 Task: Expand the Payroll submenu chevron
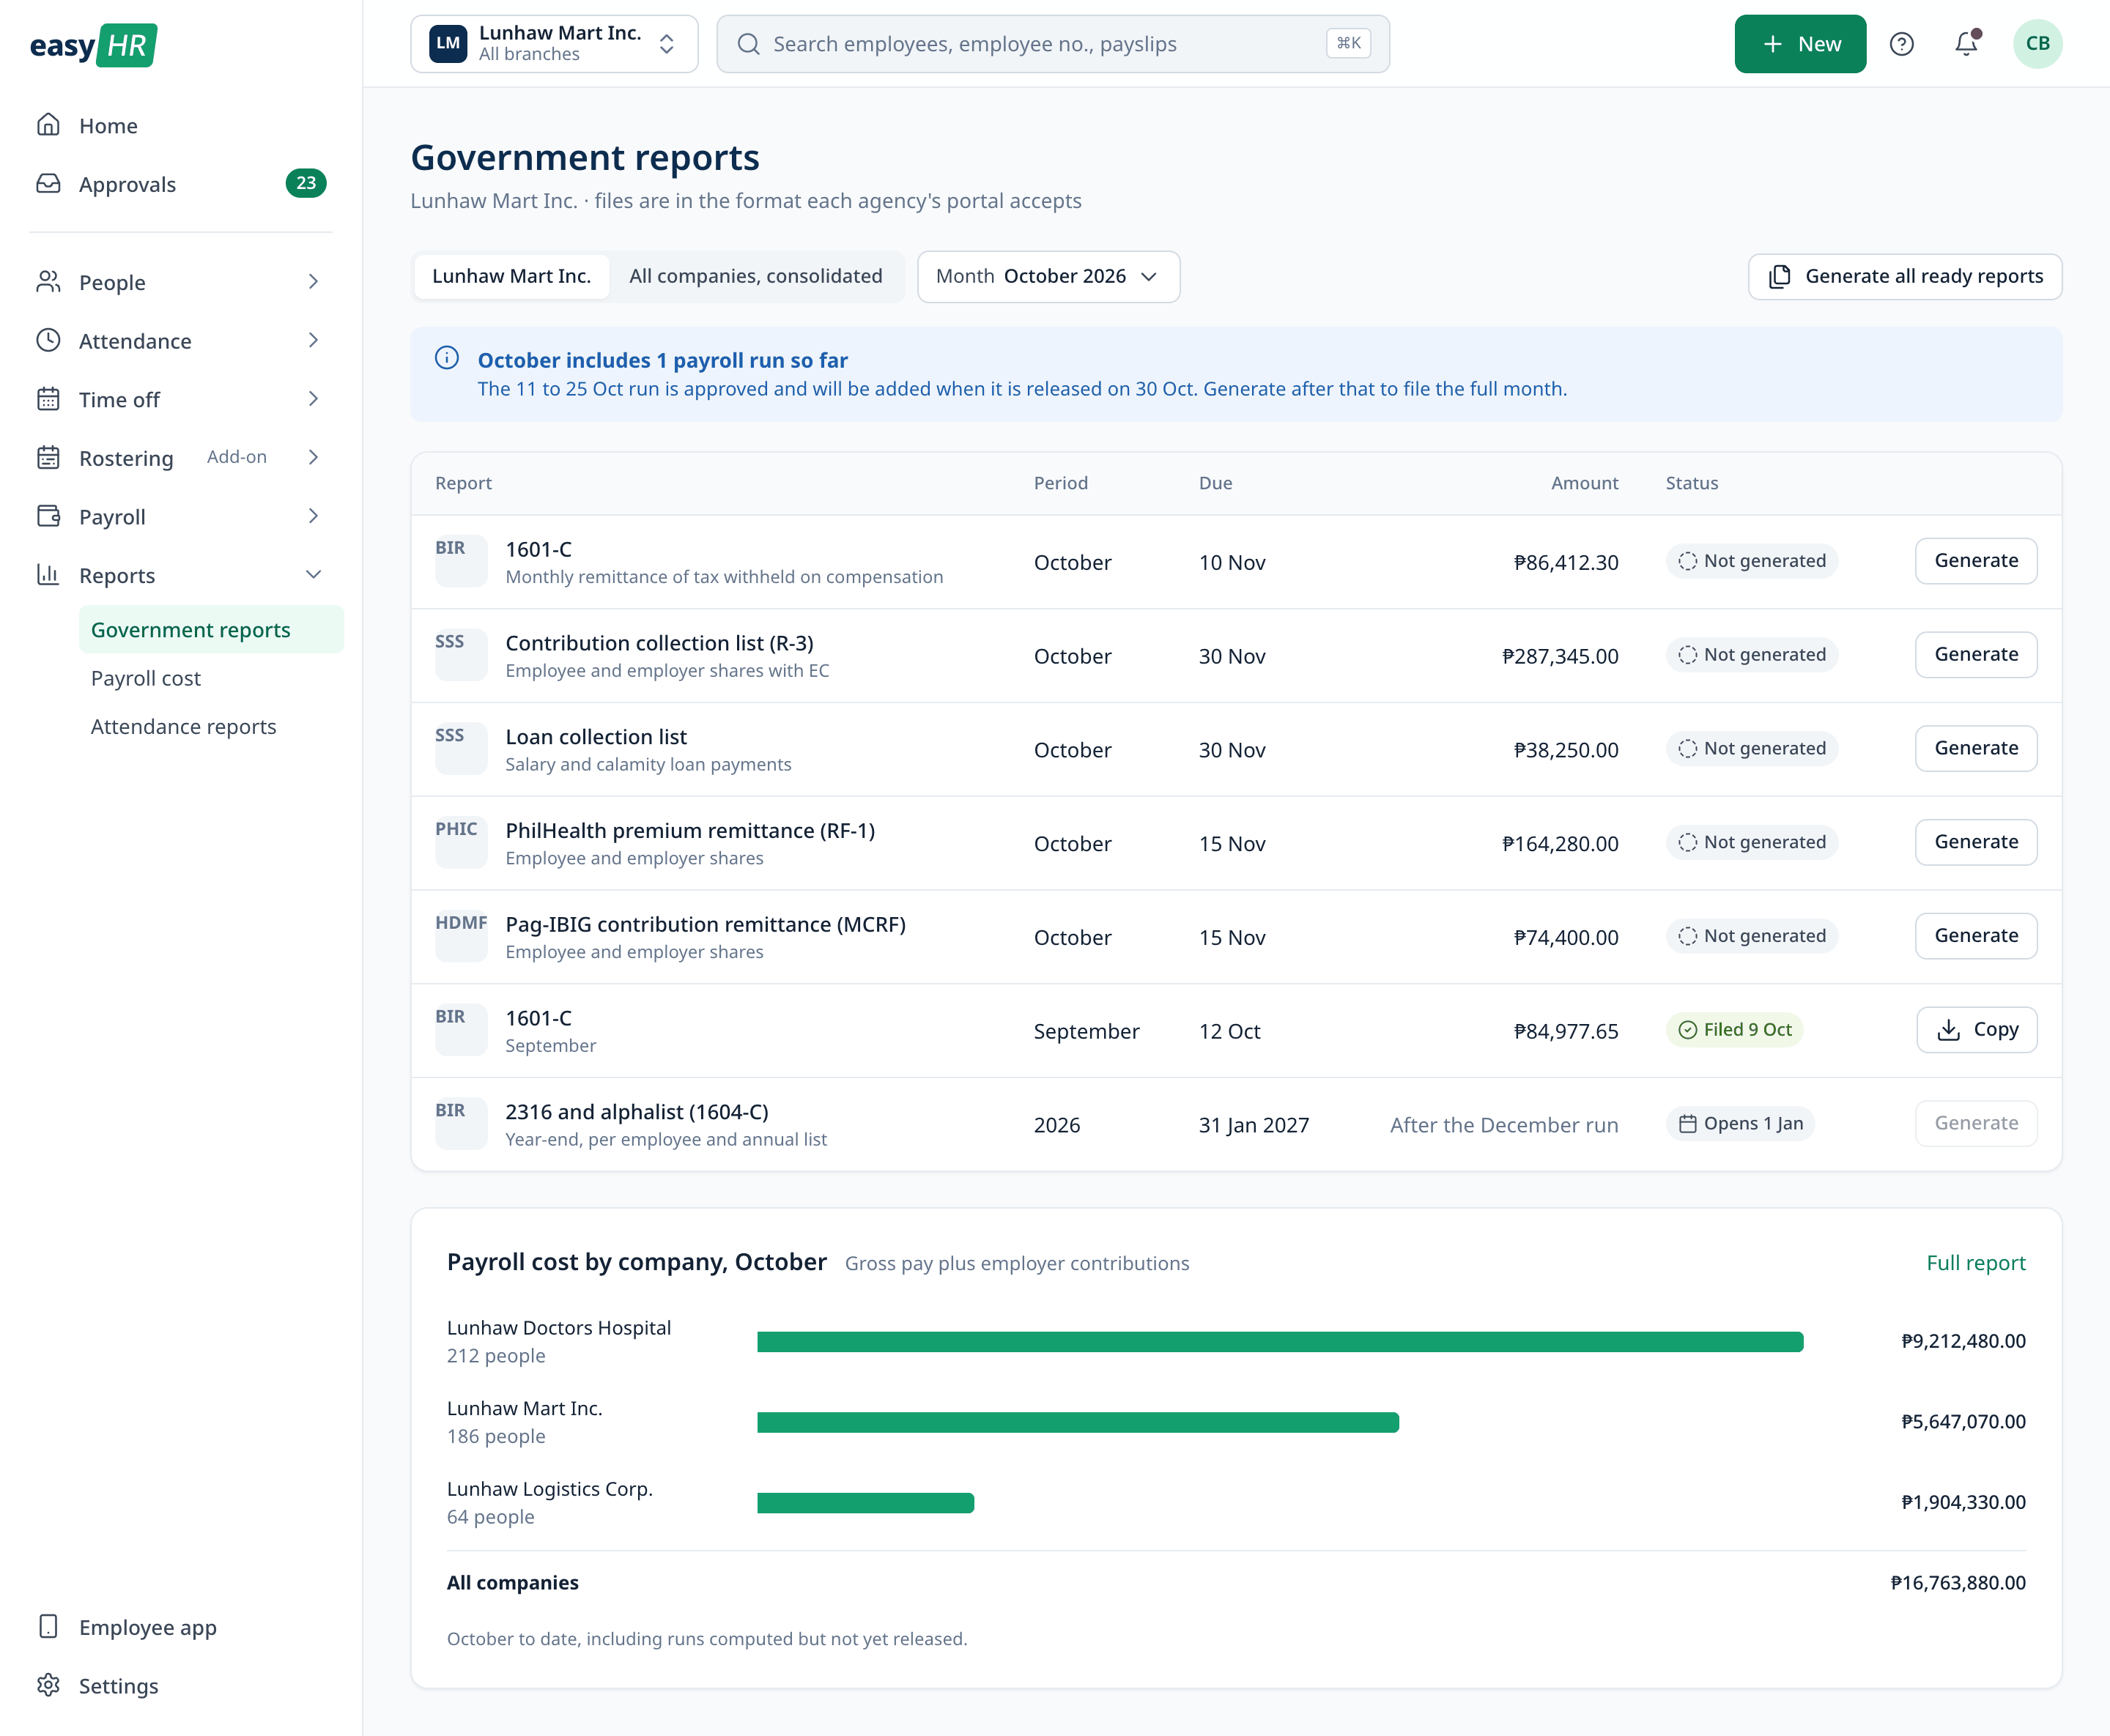point(313,516)
